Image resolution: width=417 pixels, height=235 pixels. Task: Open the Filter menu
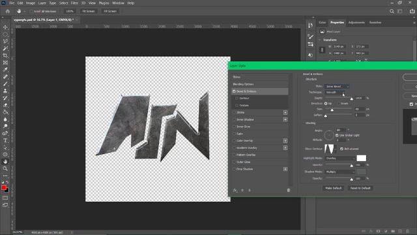click(74, 3)
